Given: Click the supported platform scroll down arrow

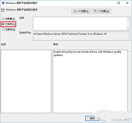Looking at the screenshot, I should point(128,38).
